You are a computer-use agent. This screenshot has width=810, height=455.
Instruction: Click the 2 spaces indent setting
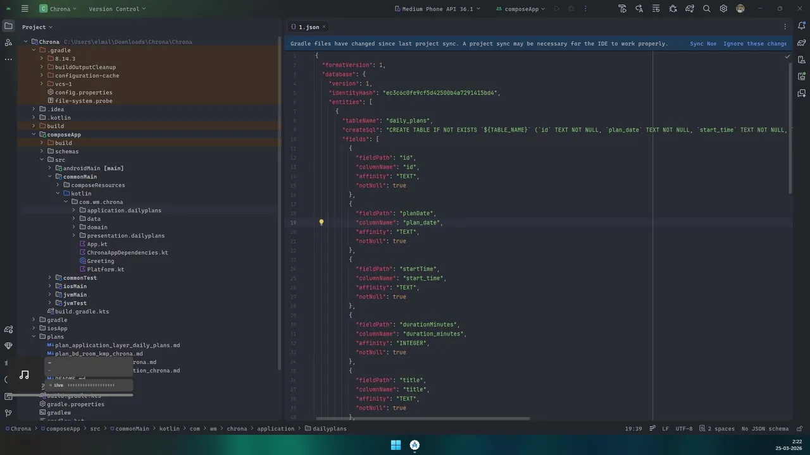[x=717, y=428]
